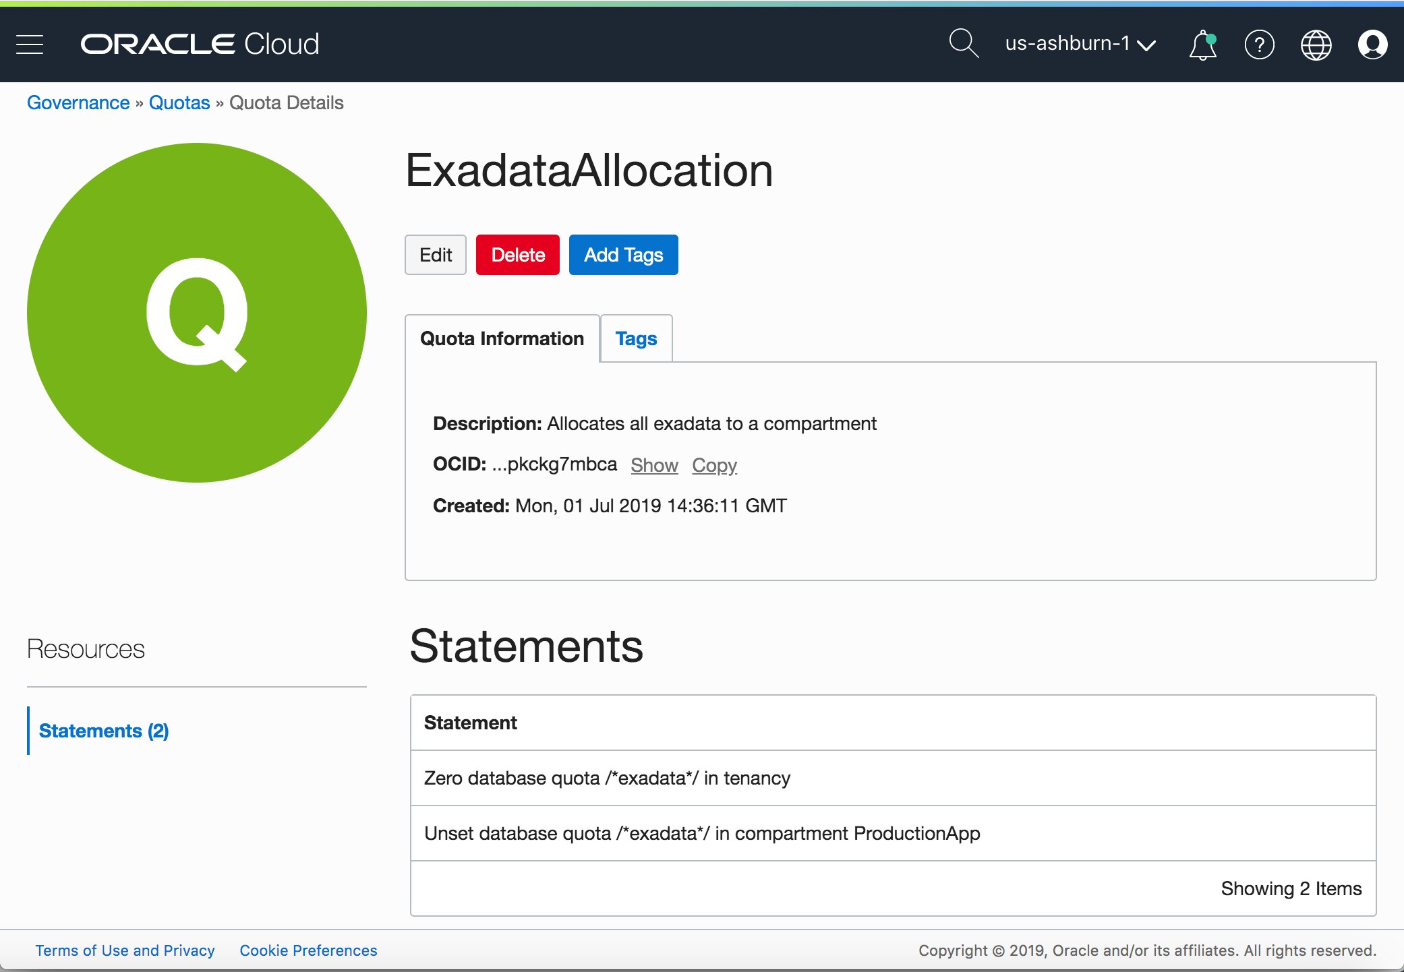
Task: Copy the OCID to clipboard
Action: (714, 464)
